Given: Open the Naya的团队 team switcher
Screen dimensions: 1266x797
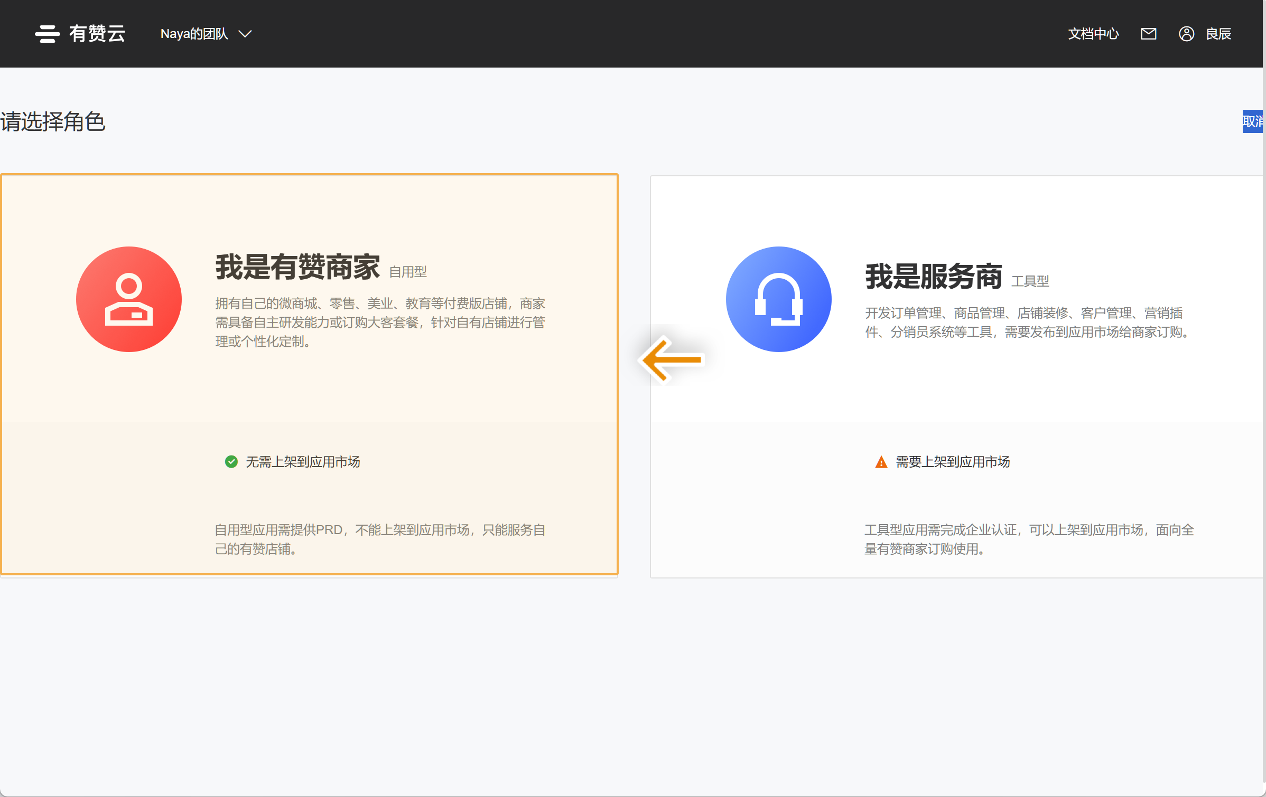Looking at the screenshot, I should click(x=194, y=34).
